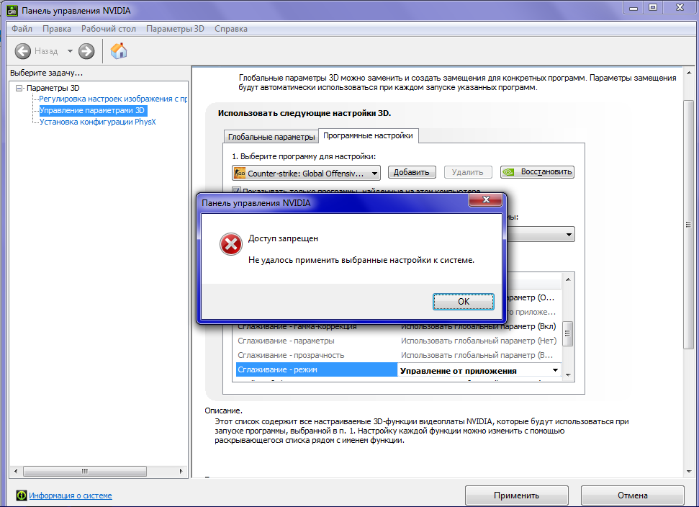The image size is (699, 507).
Task: Click the Back arrow icon
Action: coord(23,51)
